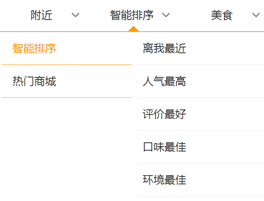The width and height of the screenshot is (264, 201).
Task: Click the empty area below 热门商城
Action: 67,149
